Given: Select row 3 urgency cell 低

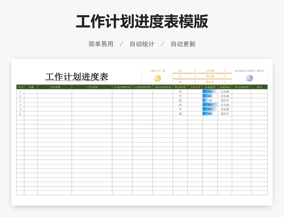Looking at the screenshot, I should [180, 100].
